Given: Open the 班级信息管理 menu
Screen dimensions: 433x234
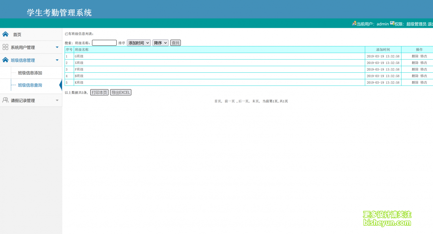Looking at the screenshot, I should point(23,60).
